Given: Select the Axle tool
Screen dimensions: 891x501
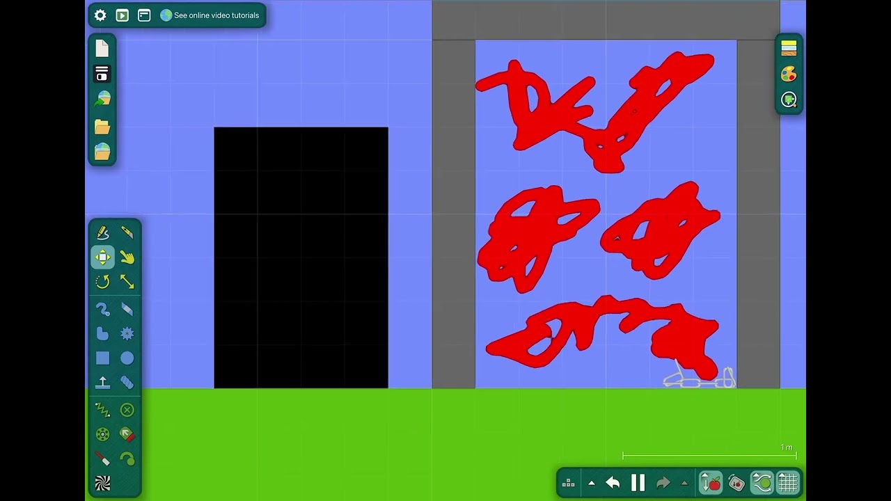Looking at the screenshot, I should point(102,435).
